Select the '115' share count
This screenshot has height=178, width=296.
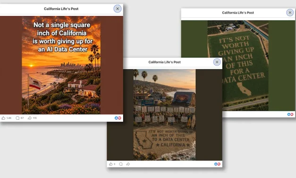[35, 118]
